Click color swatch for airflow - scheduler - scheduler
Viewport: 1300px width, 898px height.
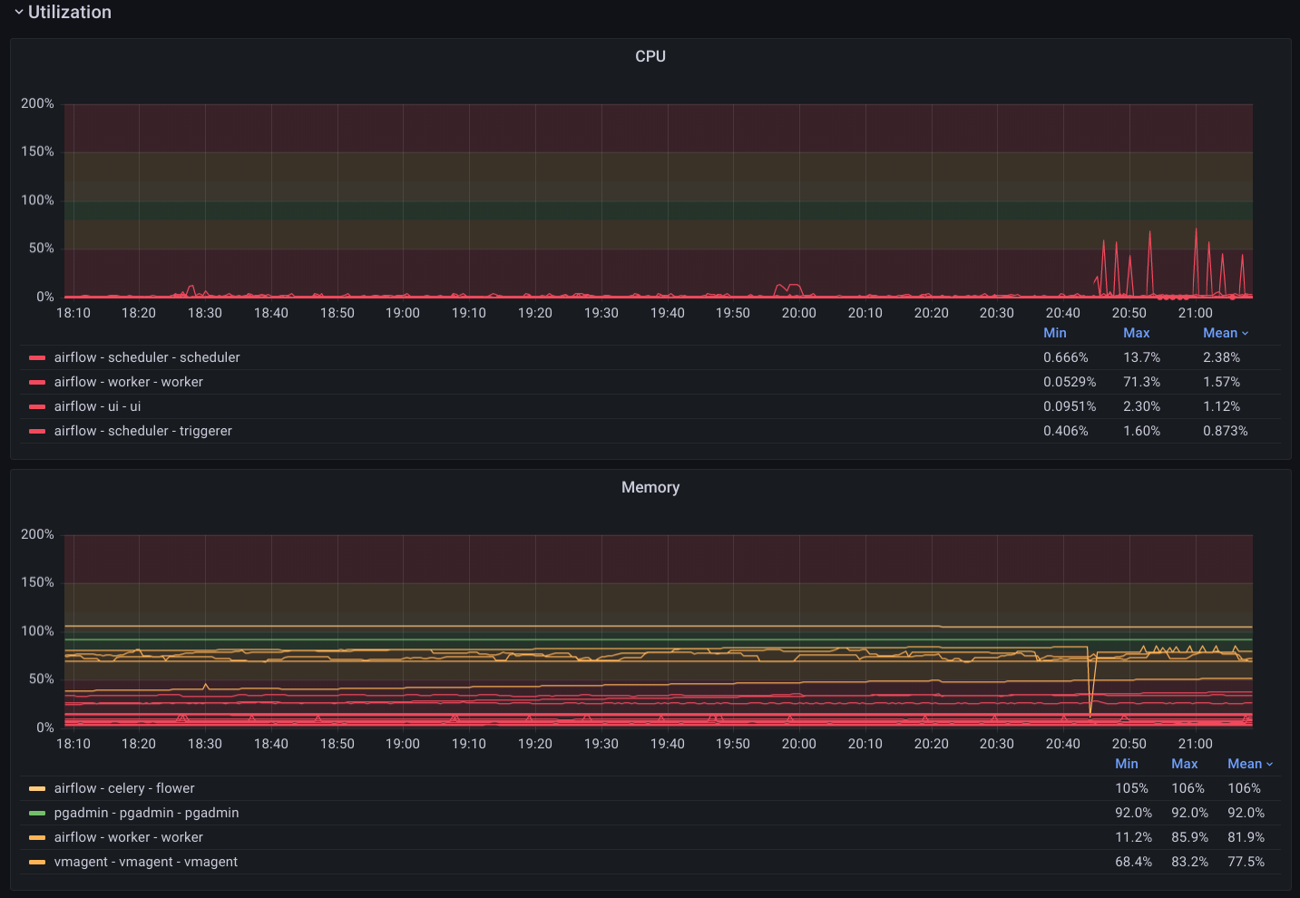click(37, 358)
